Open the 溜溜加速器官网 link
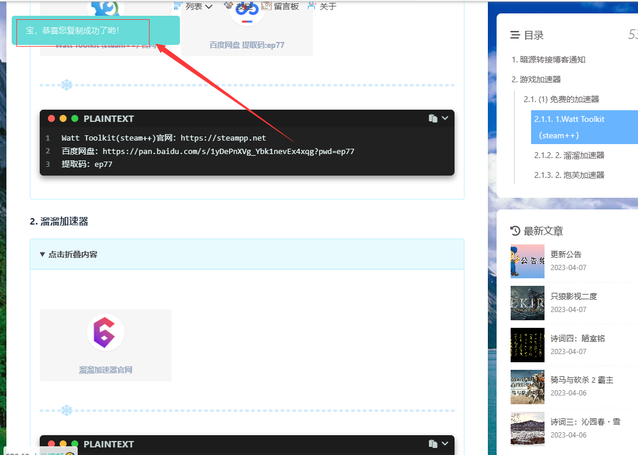 106,370
